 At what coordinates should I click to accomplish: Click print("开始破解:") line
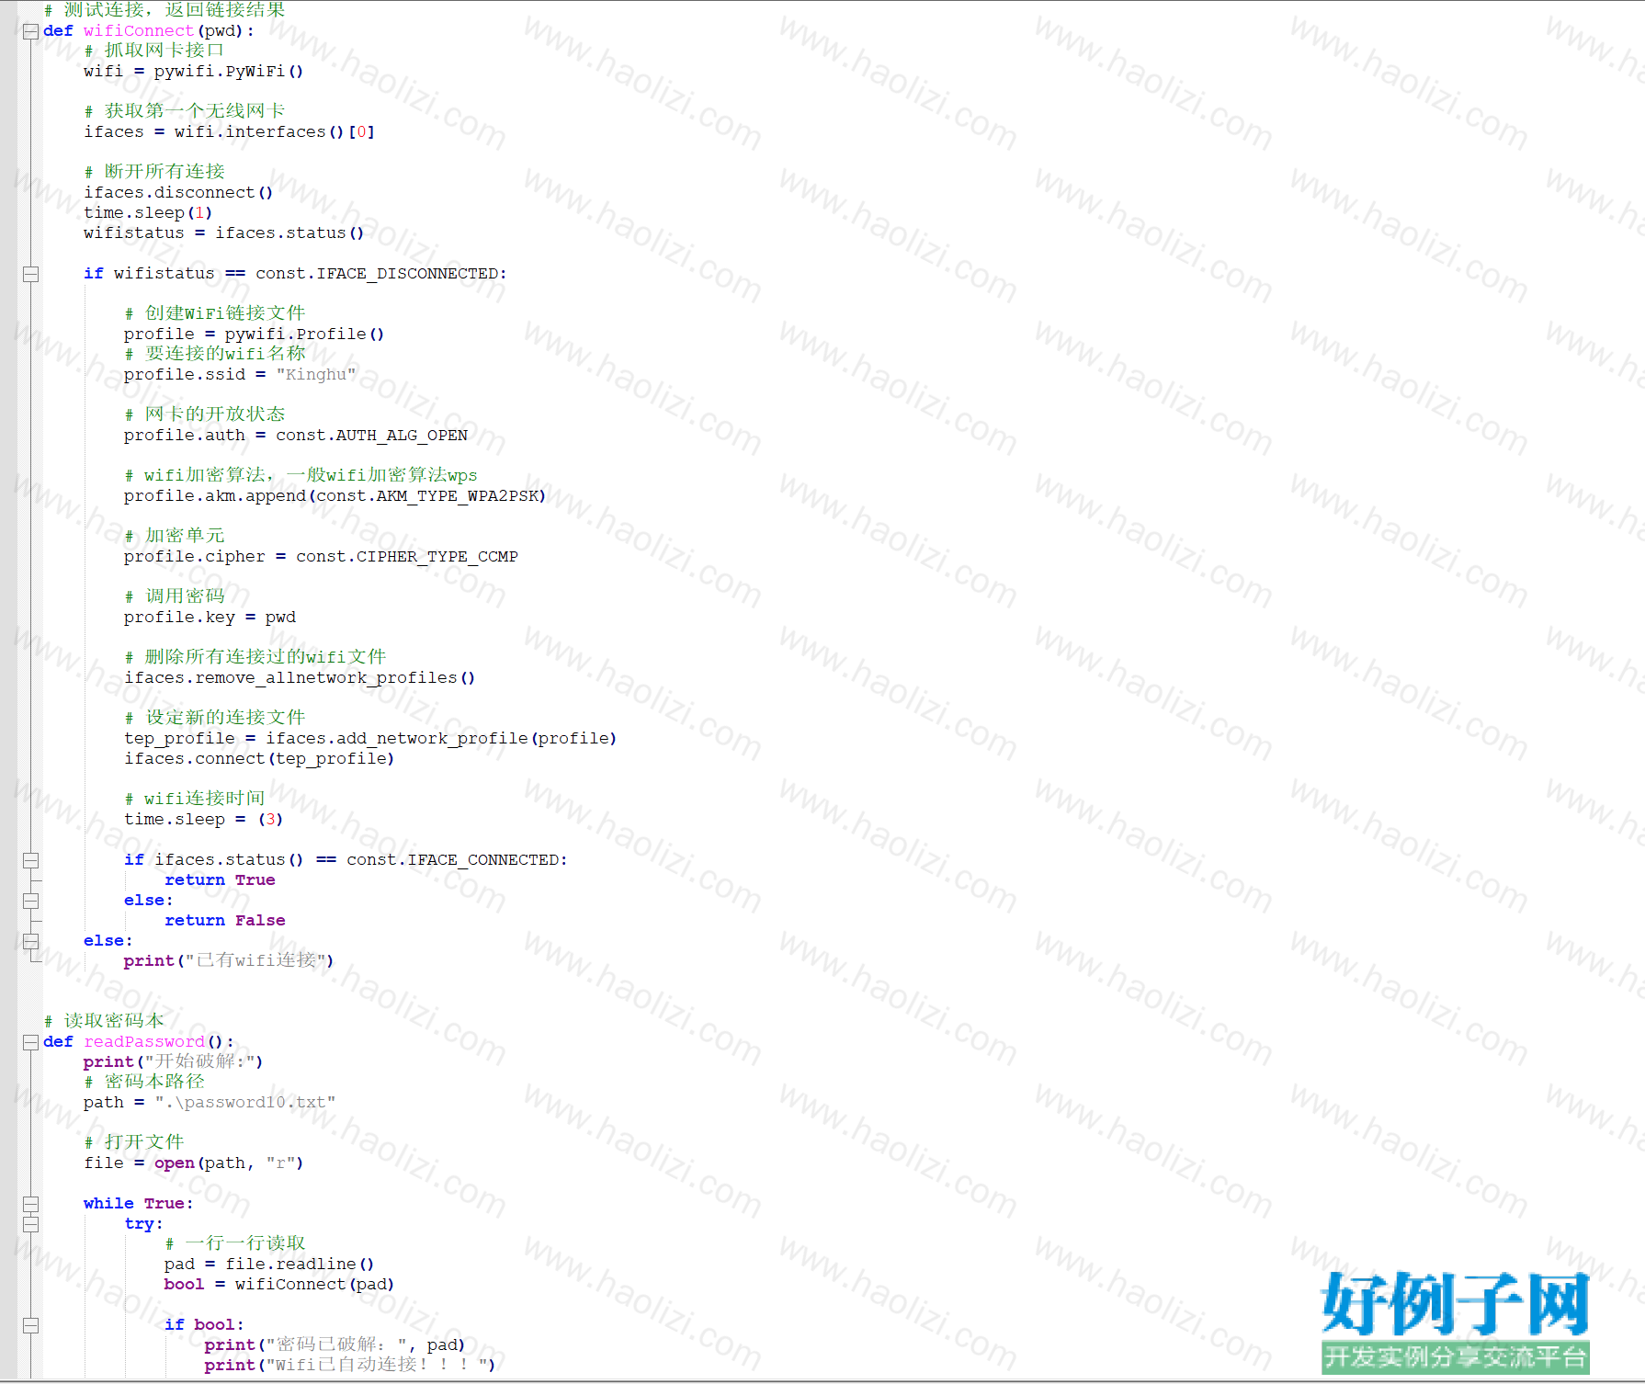173,1062
